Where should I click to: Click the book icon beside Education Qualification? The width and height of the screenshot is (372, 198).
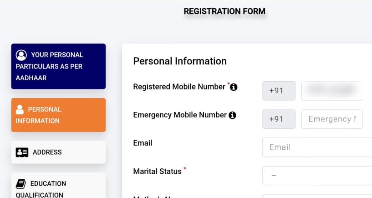click(21, 184)
